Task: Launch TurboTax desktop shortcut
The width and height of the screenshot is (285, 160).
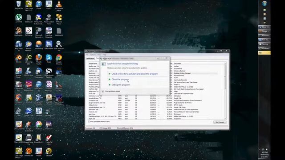Action: pyautogui.click(x=49, y=140)
